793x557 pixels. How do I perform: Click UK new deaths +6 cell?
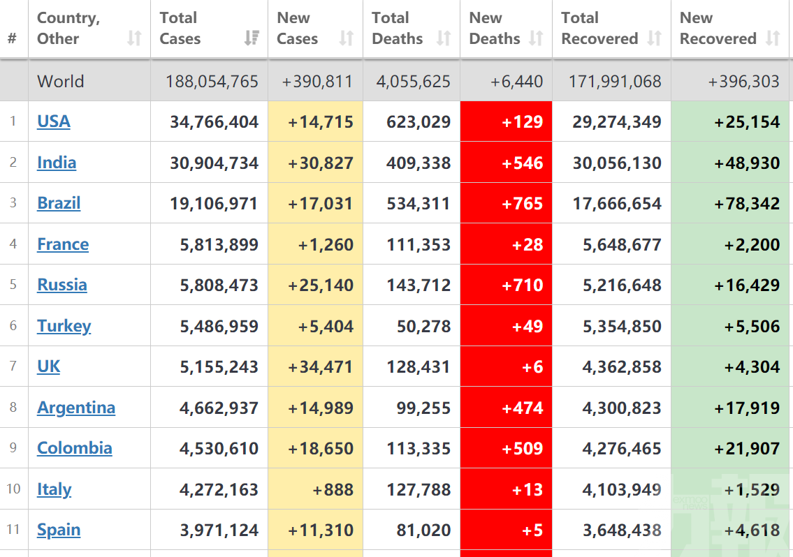click(x=507, y=366)
